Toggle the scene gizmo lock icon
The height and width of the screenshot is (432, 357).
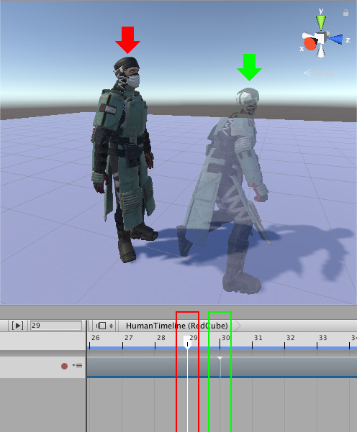click(345, 13)
